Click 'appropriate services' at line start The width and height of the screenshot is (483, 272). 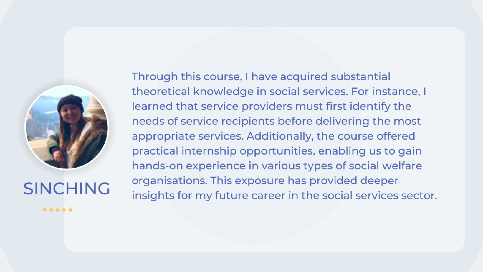pyautogui.click(x=187, y=136)
